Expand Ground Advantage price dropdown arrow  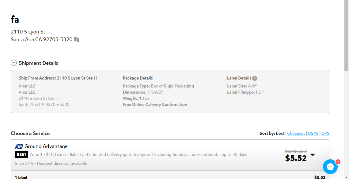[x=313, y=155]
